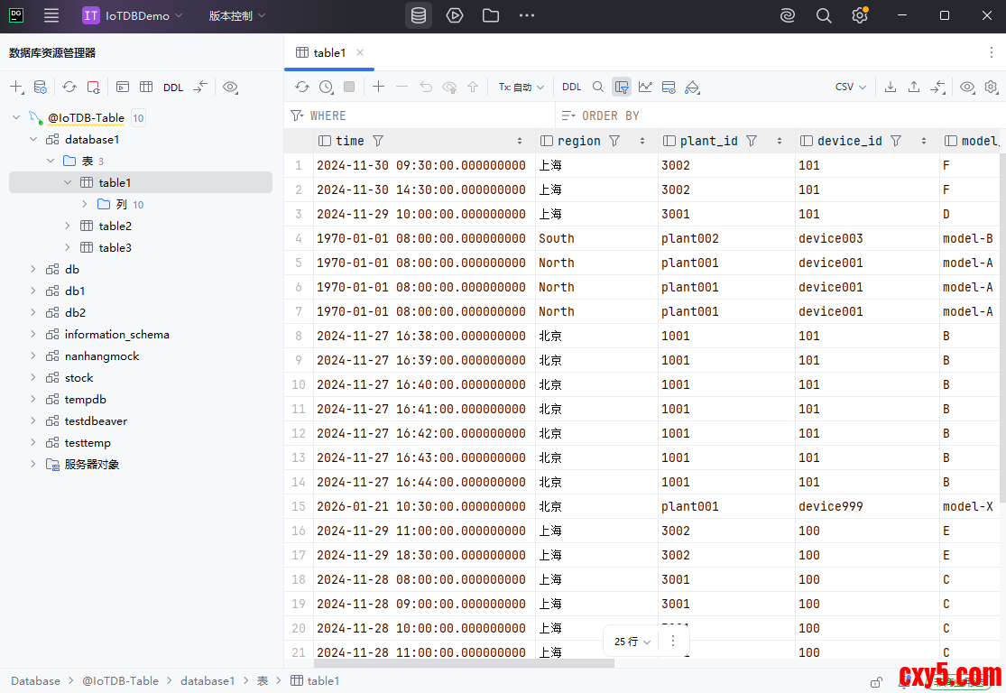Close the table1 editor tab
This screenshot has width=1006, height=693.
(360, 52)
